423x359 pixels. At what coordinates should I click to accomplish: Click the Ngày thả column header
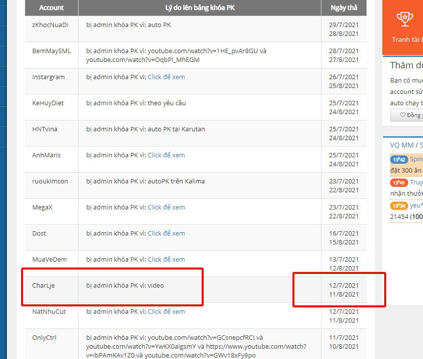344,8
